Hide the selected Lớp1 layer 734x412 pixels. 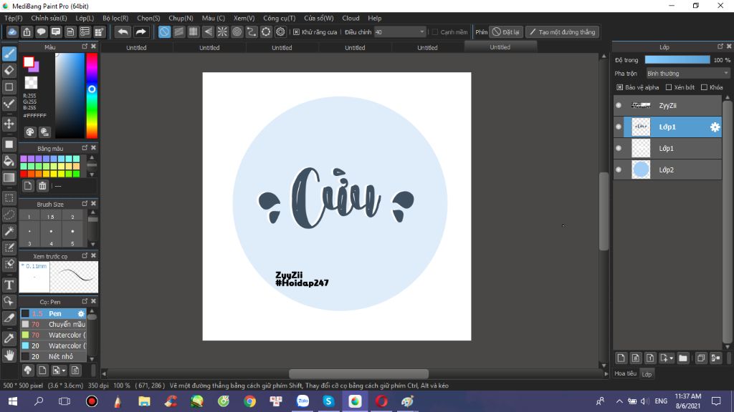click(619, 127)
